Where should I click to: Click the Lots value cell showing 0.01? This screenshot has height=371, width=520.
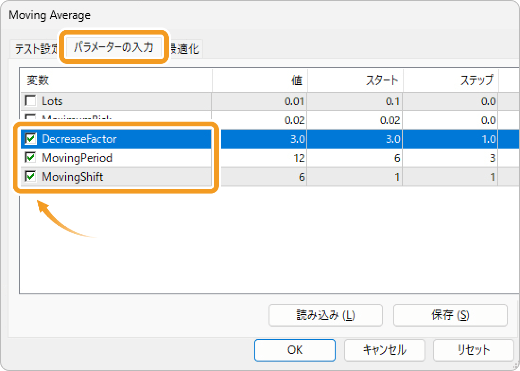pos(260,101)
